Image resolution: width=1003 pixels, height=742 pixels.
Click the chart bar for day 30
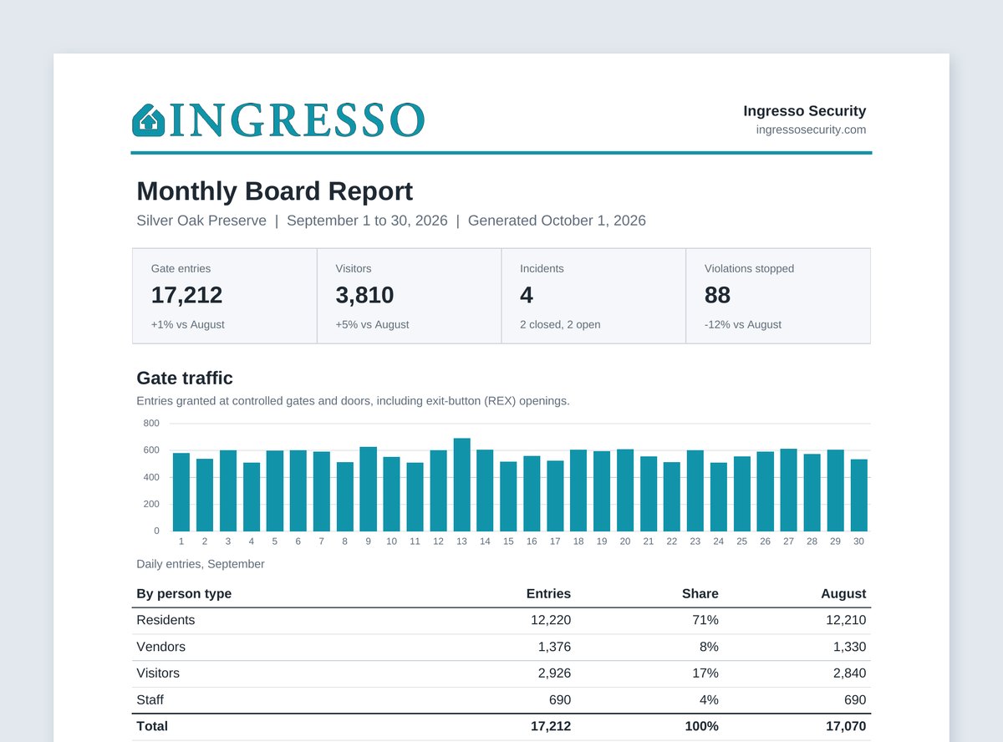(x=858, y=496)
